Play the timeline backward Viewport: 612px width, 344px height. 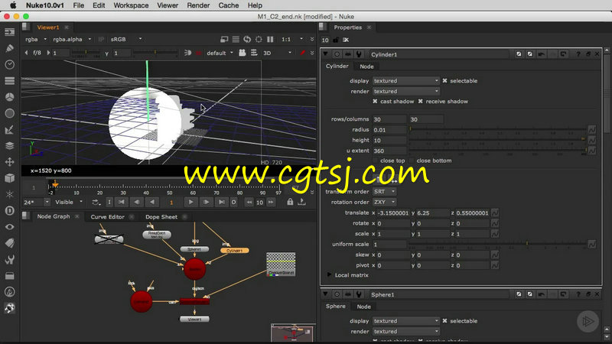click(x=152, y=202)
